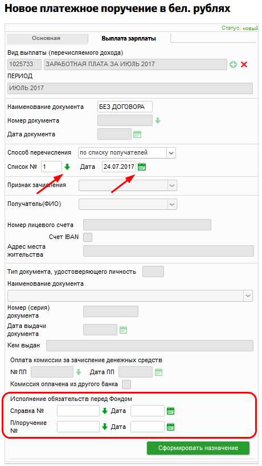Image resolution: width=262 pixels, height=466 pixels.
Task: Expand the Признак зачисления dropdown
Action: [128, 185]
